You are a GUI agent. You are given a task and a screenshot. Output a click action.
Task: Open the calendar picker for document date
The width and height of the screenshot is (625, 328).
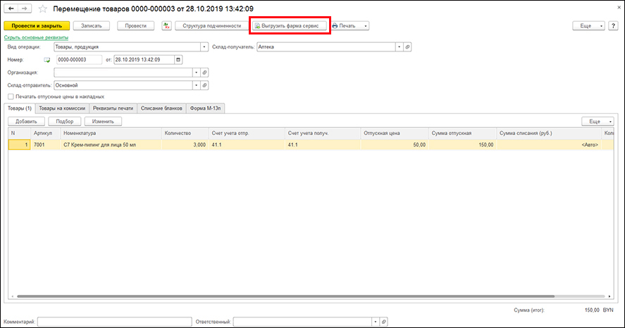click(x=178, y=60)
